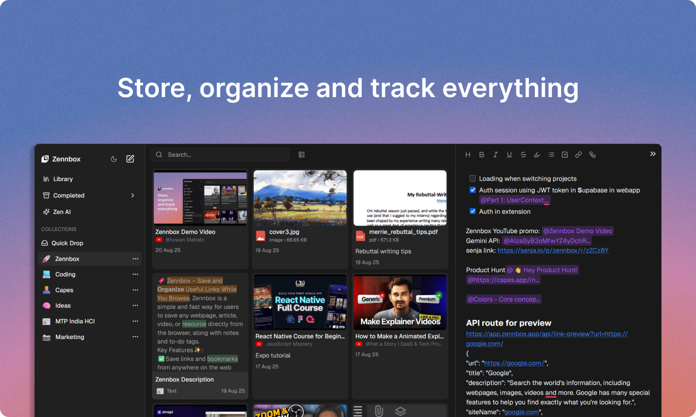696x417 pixels.
Task: Open the senja.io link in notes
Action: coord(552,250)
